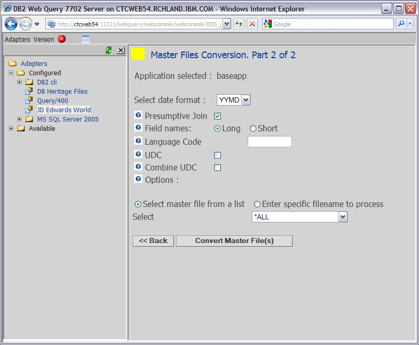Click help icon for Field names

point(138,127)
